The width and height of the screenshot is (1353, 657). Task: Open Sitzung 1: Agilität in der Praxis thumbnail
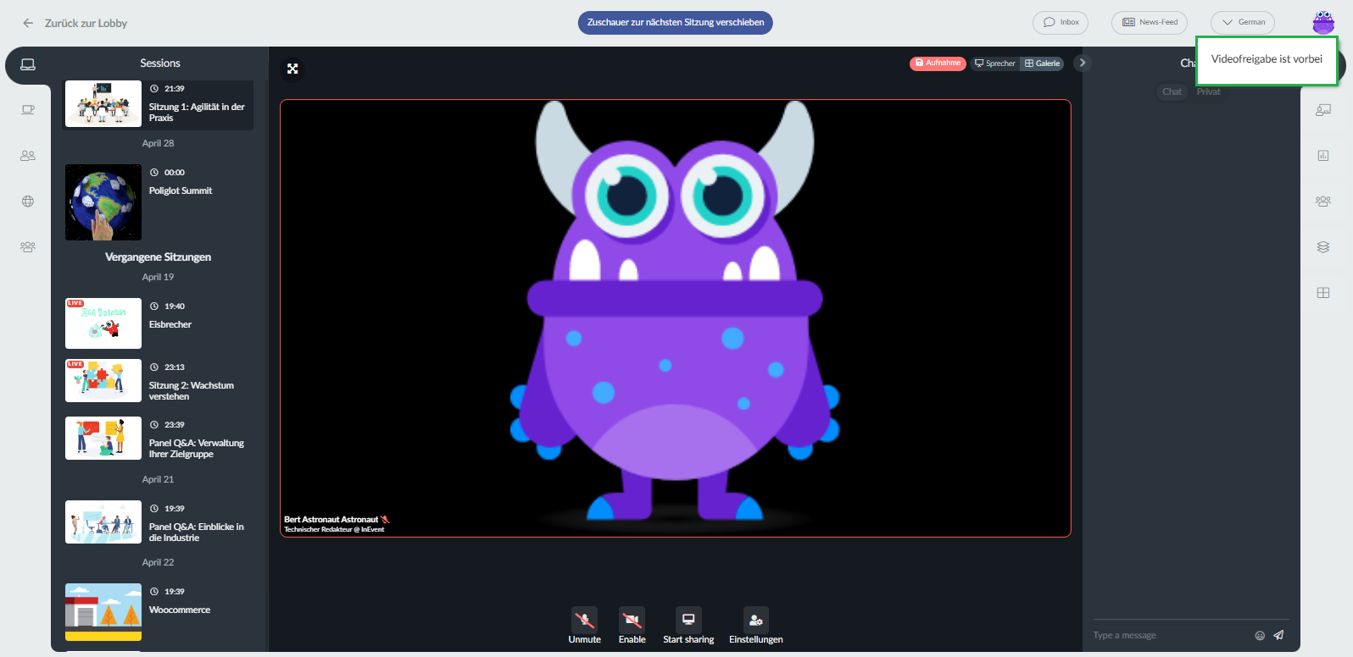[x=103, y=103]
